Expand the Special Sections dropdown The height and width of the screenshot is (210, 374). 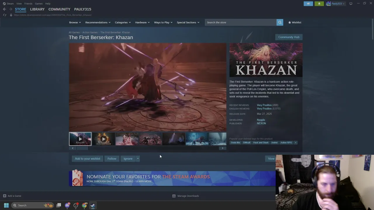pyautogui.click(x=188, y=22)
